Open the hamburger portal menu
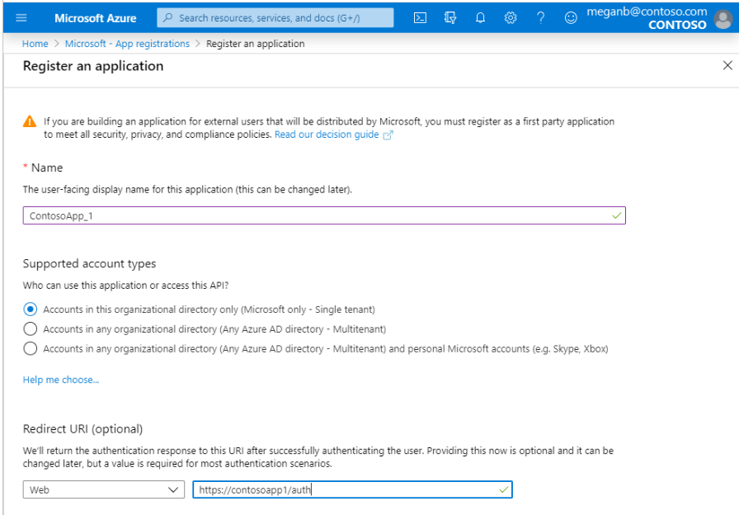Viewport: 739px width, 515px height. pos(21,18)
